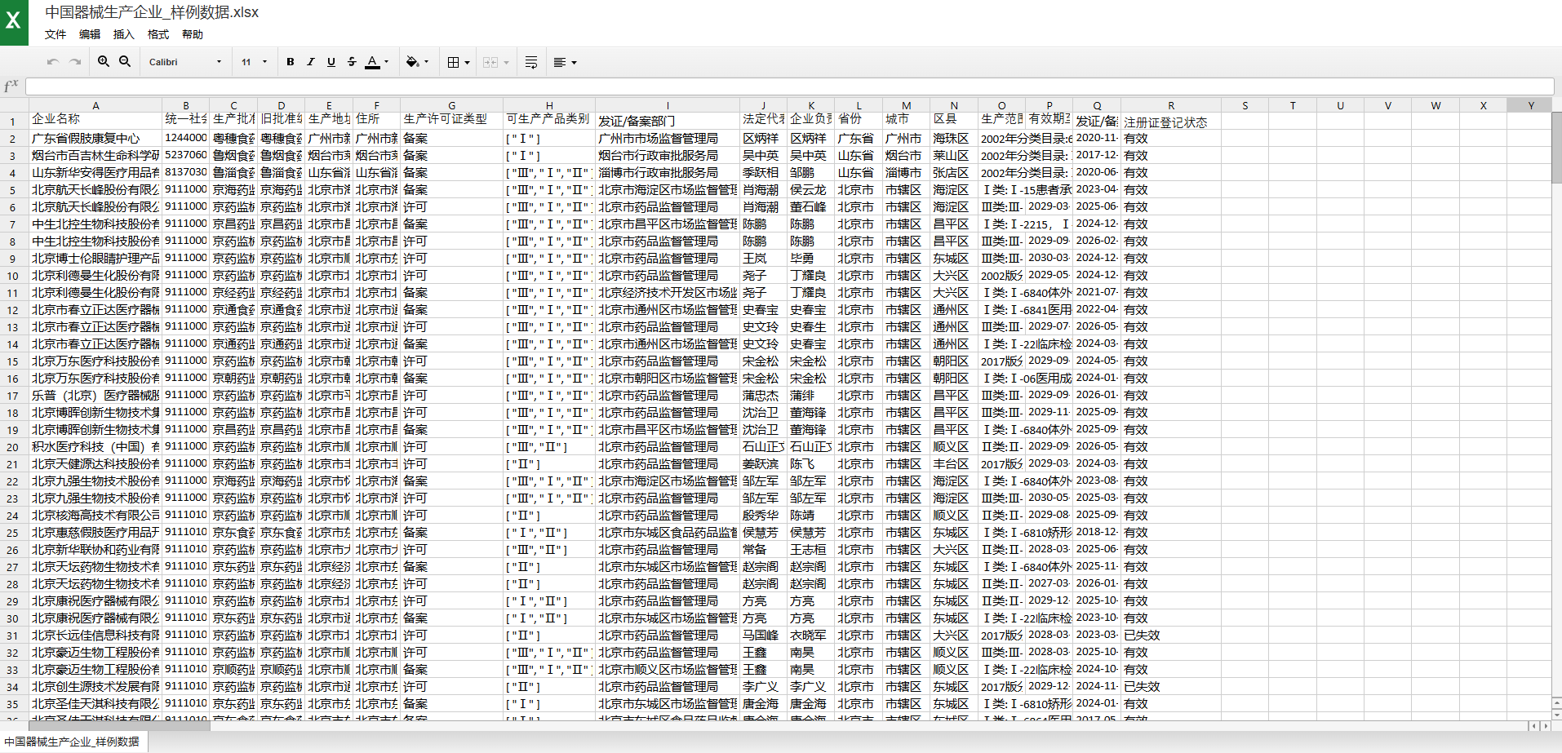
Task: Click the vertical scrollbar thumb
Action: point(1556,148)
